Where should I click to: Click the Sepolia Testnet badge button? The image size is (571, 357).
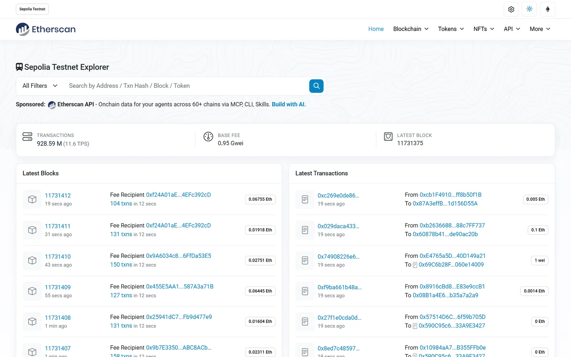coord(32,9)
